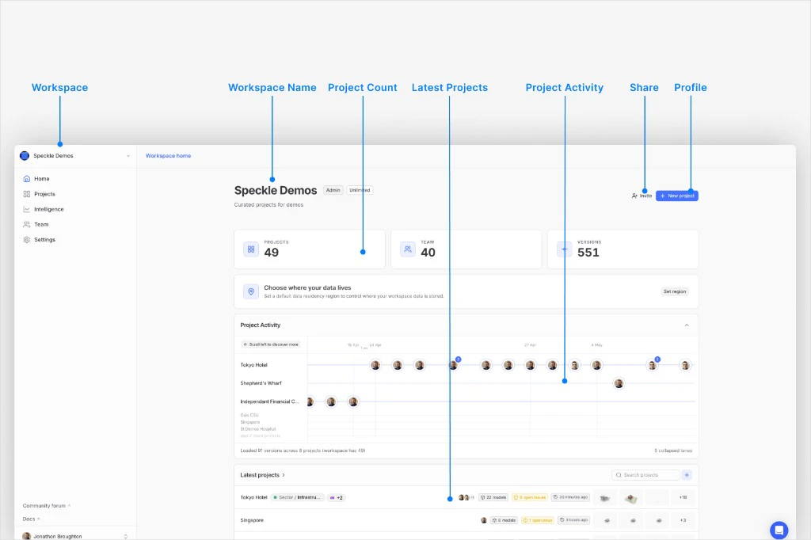Click the 6 models chip on Singapore
The image size is (811, 540).
pyautogui.click(x=503, y=520)
